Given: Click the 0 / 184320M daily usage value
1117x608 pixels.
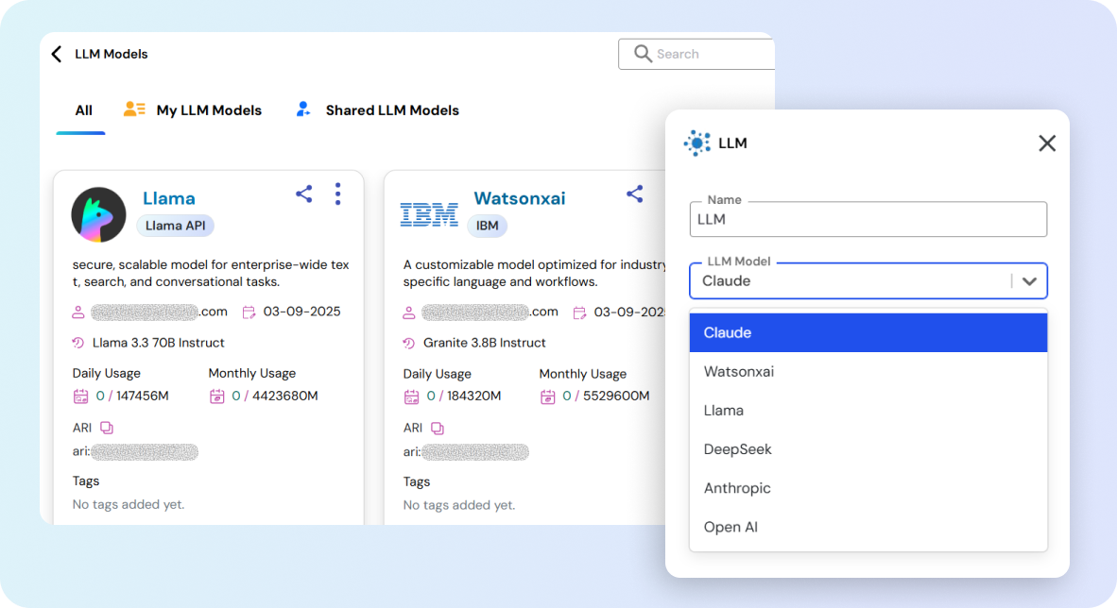Looking at the screenshot, I should [464, 397].
